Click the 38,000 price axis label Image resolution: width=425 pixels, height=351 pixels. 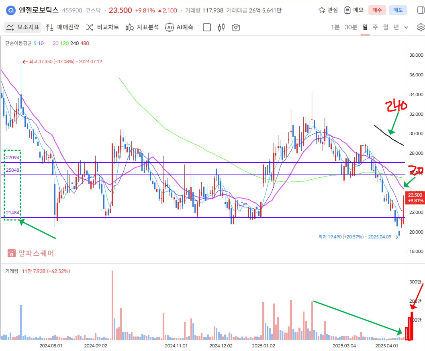pyautogui.click(x=416, y=55)
